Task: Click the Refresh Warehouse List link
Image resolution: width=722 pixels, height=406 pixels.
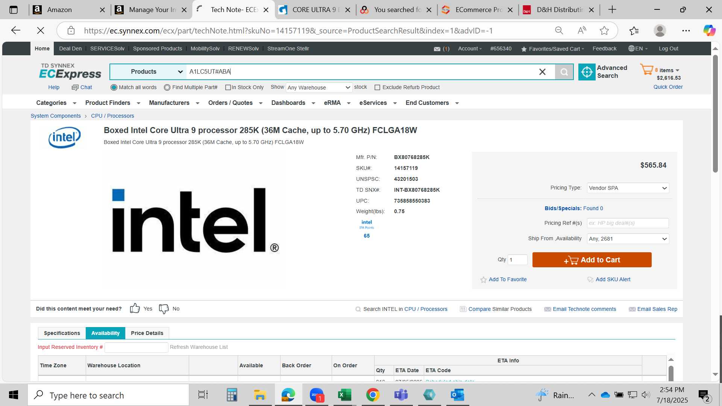Action: tap(199, 347)
